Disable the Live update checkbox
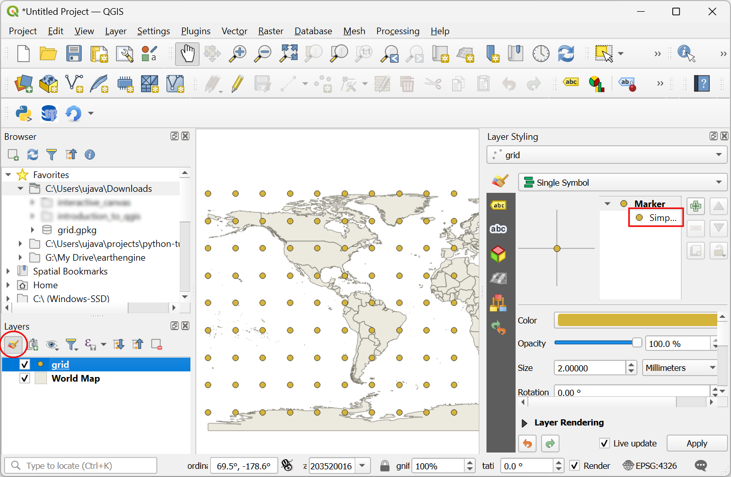The width and height of the screenshot is (731, 477). click(604, 443)
